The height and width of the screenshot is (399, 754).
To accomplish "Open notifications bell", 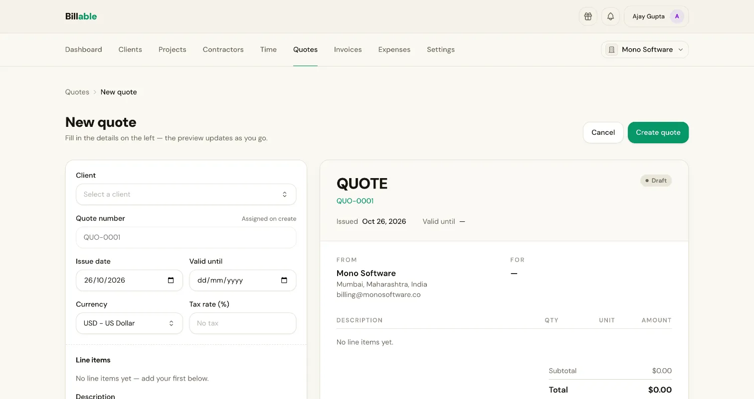I will click(610, 16).
